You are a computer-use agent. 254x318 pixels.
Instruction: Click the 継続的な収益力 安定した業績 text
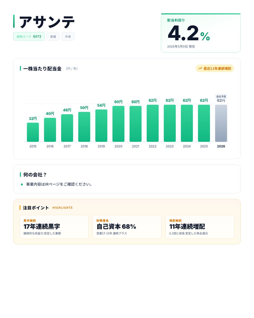[42, 233]
